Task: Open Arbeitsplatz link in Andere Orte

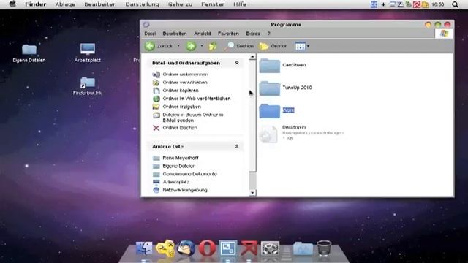Action: tap(175, 182)
